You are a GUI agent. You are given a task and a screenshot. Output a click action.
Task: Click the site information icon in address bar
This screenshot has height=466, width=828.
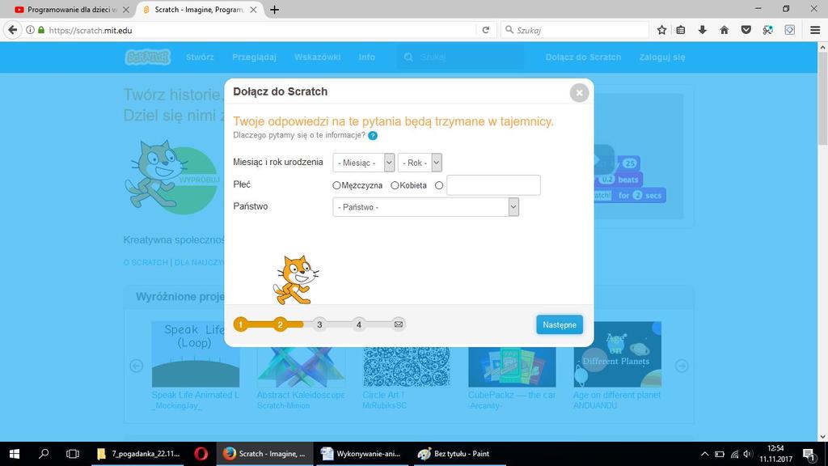pyautogui.click(x=30, y=30)
